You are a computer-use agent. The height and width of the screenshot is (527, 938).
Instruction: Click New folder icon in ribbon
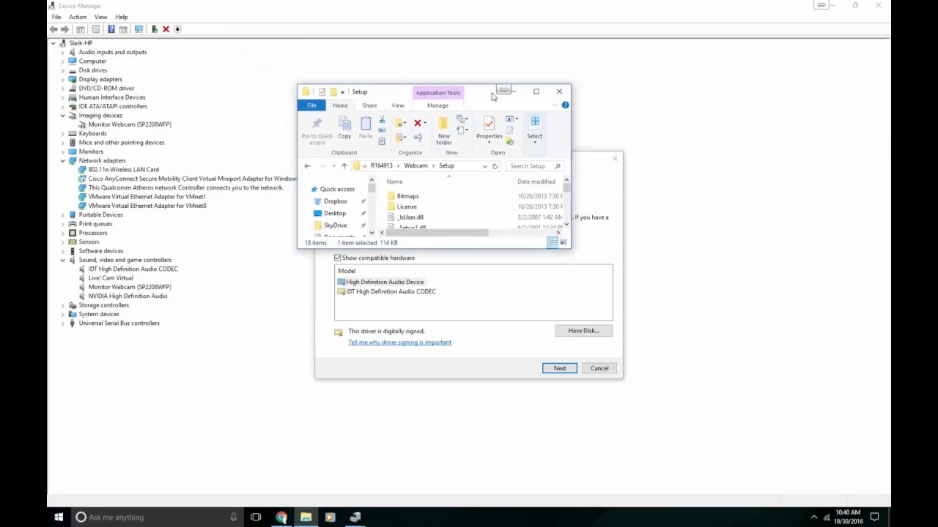coord(443,123)
